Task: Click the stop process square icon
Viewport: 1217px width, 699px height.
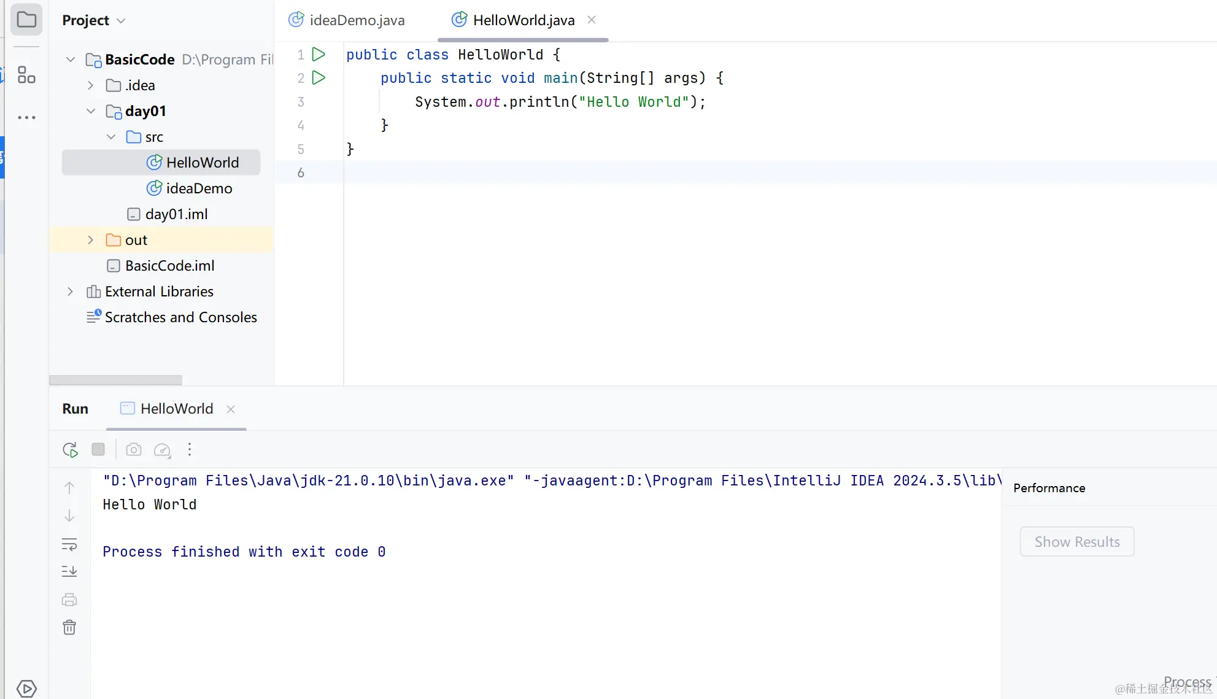Action: 98,449
